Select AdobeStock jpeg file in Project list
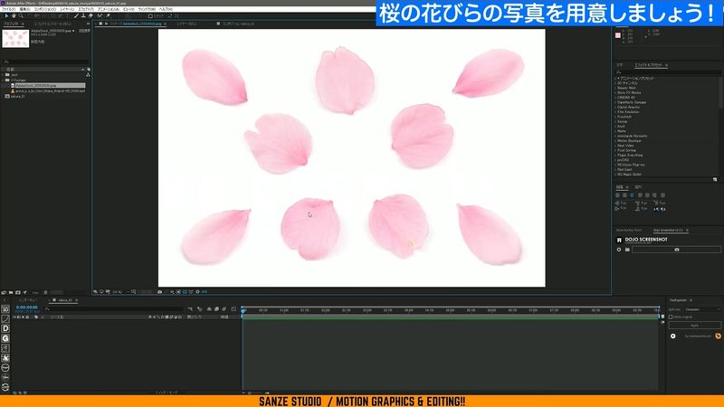 click(x=49, y=85)
